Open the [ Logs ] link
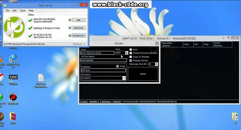 (x=84, y=102)
